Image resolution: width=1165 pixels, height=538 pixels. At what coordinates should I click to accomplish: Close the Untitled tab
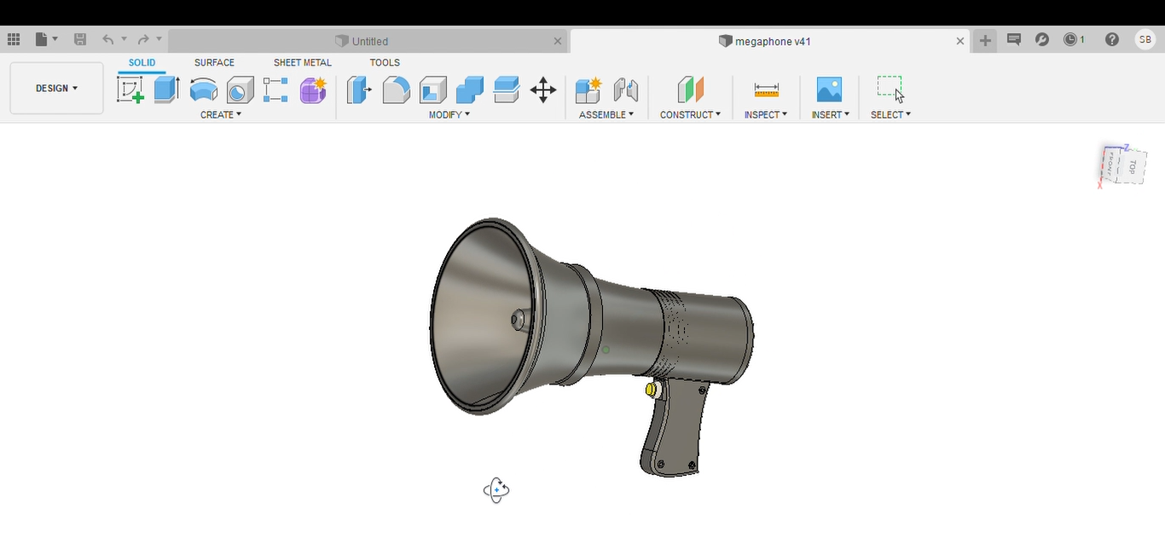(x=558, y=41)
